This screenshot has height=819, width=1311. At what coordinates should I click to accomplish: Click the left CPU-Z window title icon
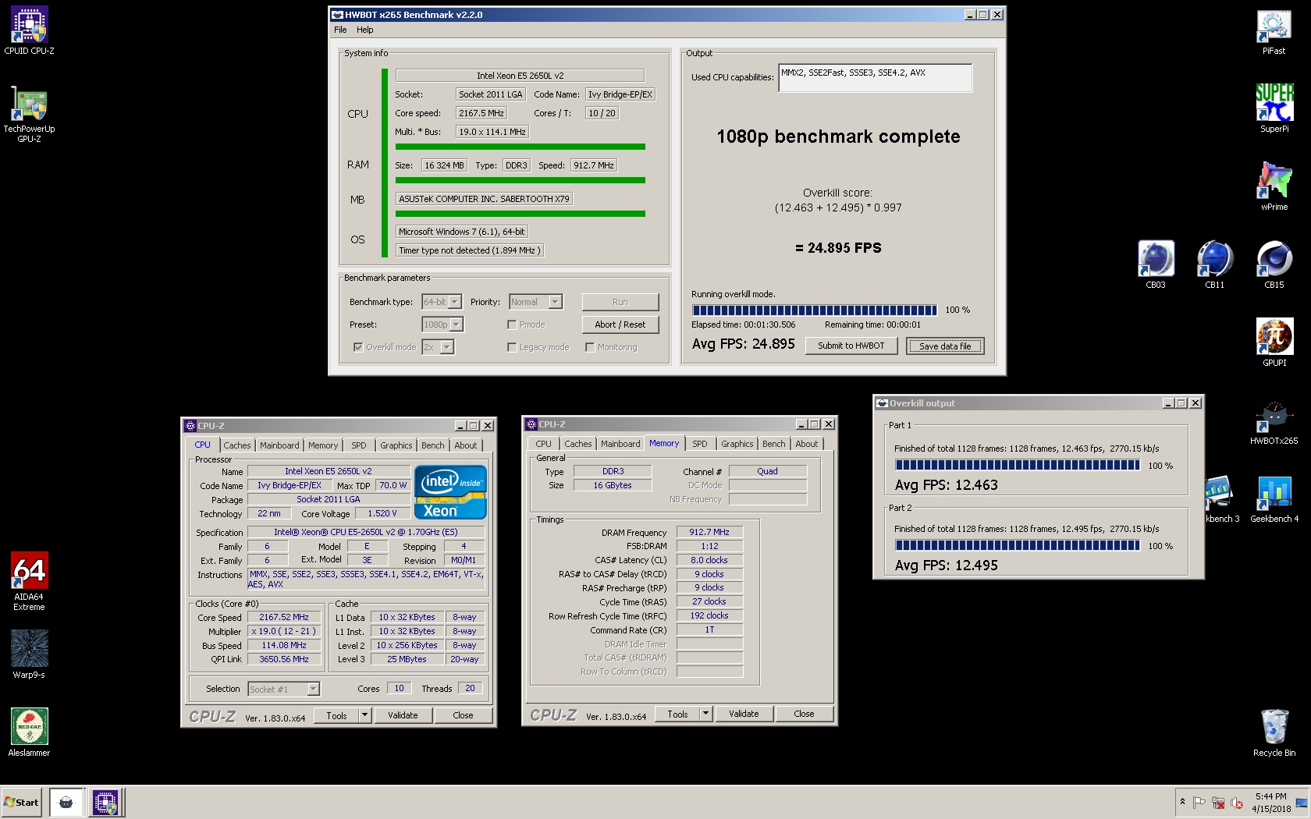190,426
